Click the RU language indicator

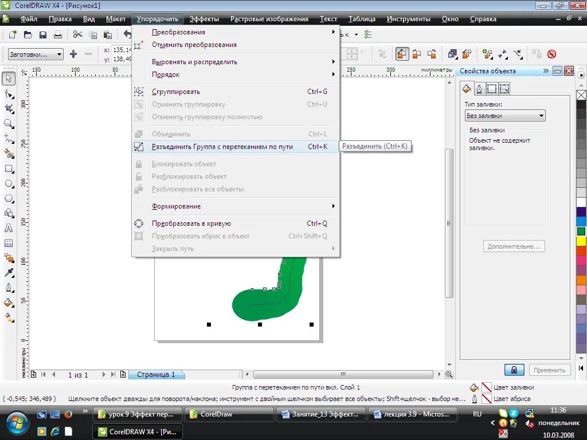(478, 414)
